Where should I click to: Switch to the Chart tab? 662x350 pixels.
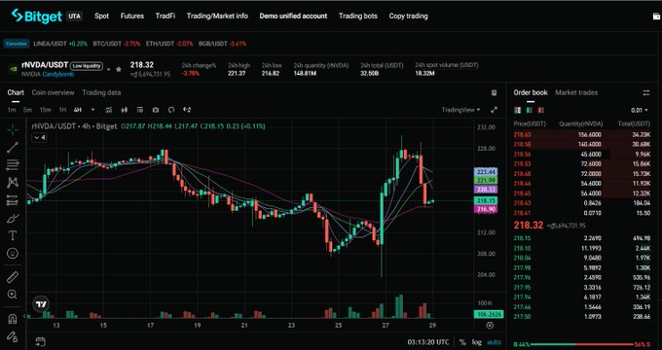coord(16,92)
